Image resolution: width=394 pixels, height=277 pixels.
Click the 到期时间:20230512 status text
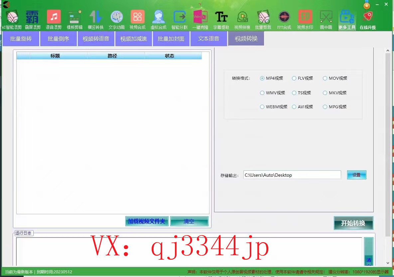[54, 272]
